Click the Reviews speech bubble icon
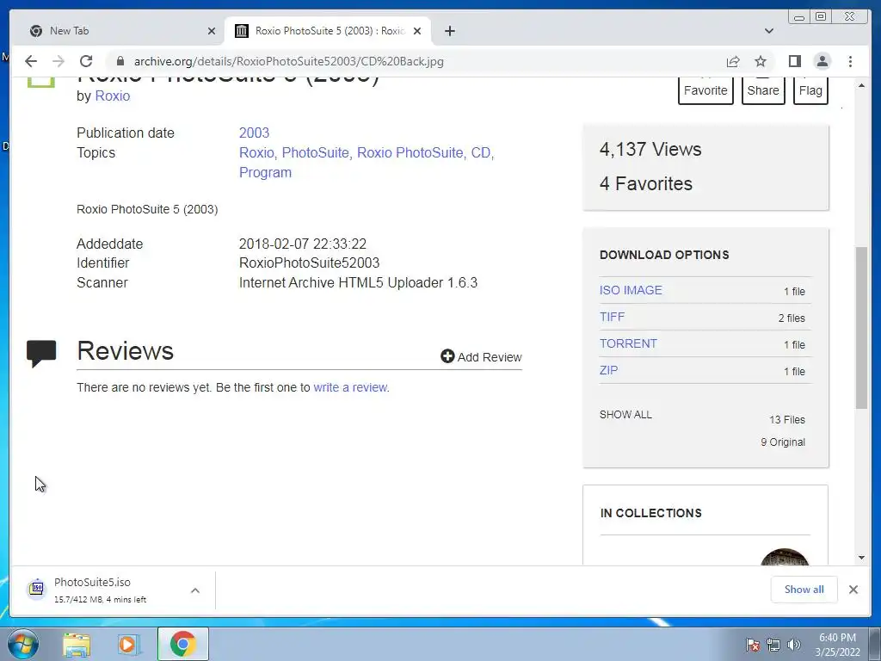Viewport: 881px width, 661px height. click(x=41, y=354)
